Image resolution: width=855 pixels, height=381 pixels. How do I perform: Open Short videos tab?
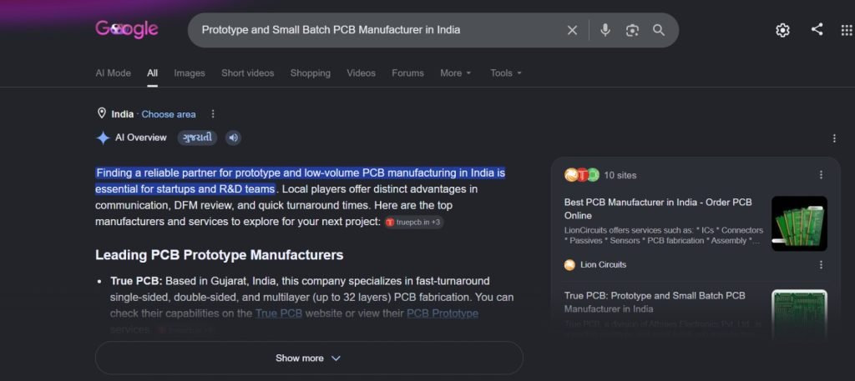point(247,73)
